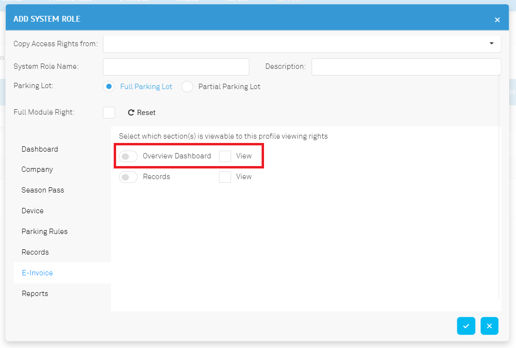Toggle the Records section switch
516x348 pixels.
tap(128, 177)
